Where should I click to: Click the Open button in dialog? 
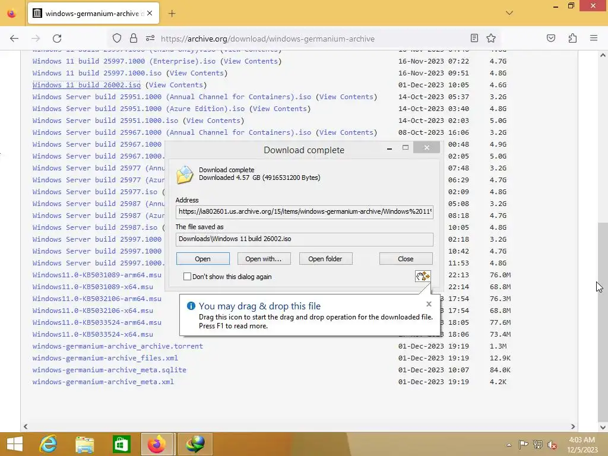point(203,259)
